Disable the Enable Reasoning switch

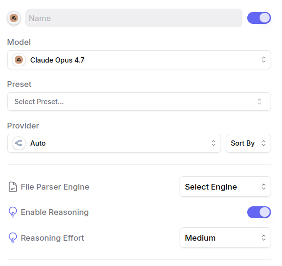tap(259, 212)
